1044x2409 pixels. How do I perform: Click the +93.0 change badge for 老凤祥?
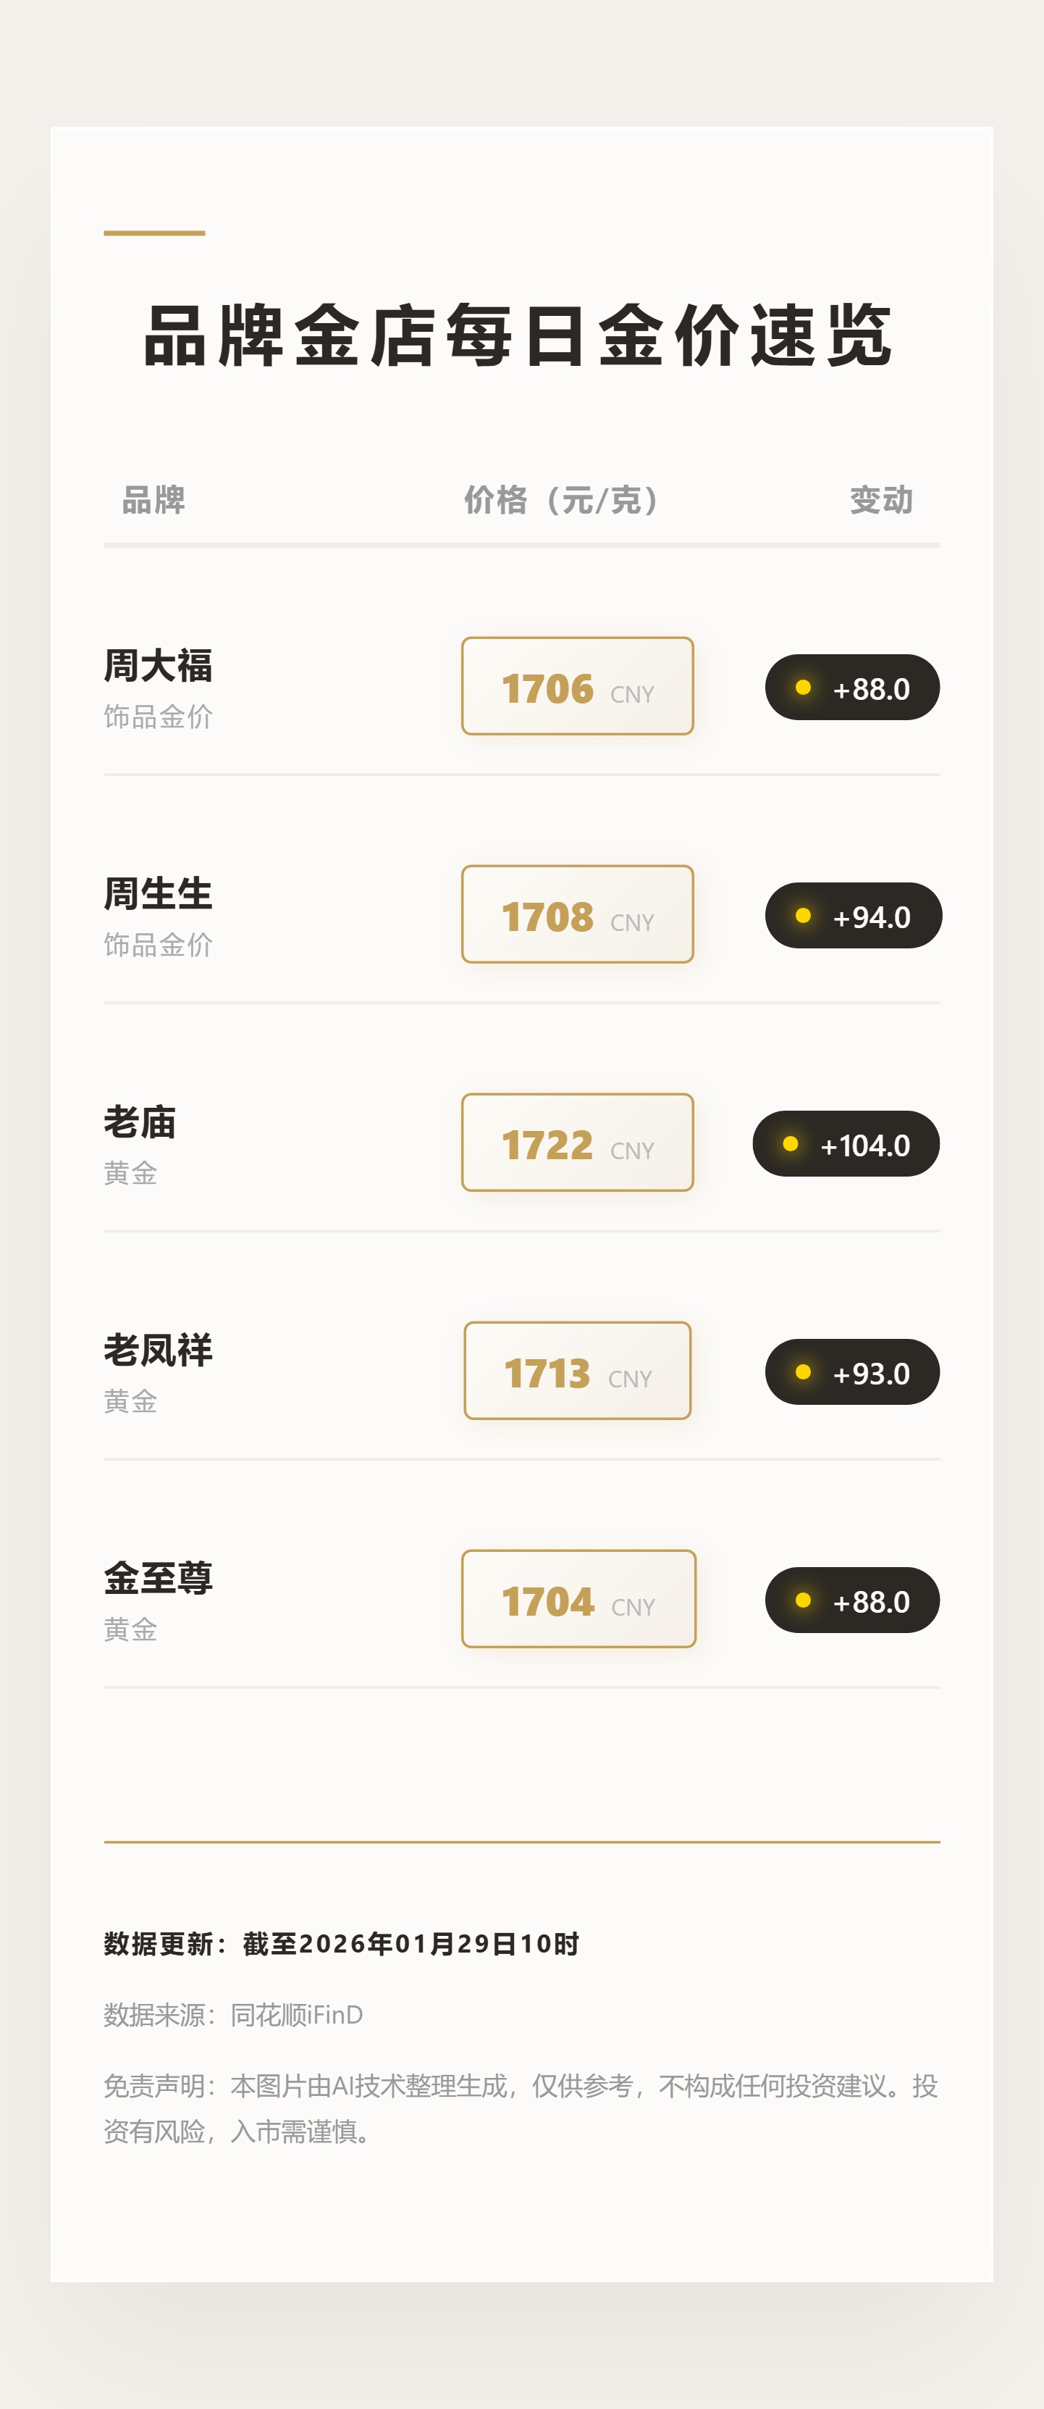point(852,1372)
